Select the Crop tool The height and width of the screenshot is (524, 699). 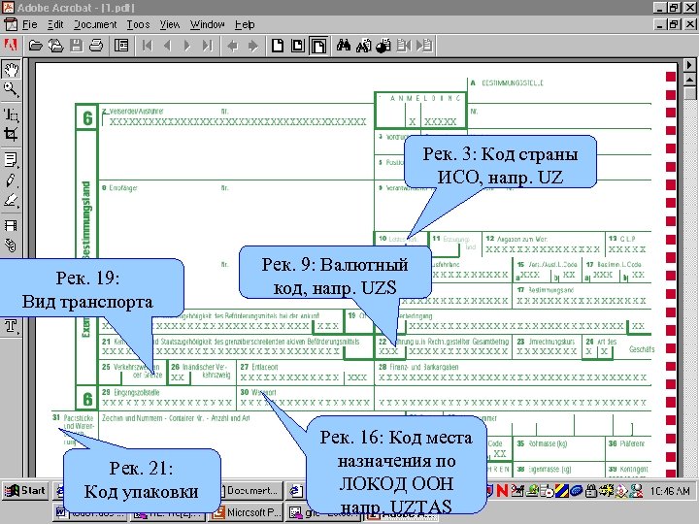[x=11, y=135]
